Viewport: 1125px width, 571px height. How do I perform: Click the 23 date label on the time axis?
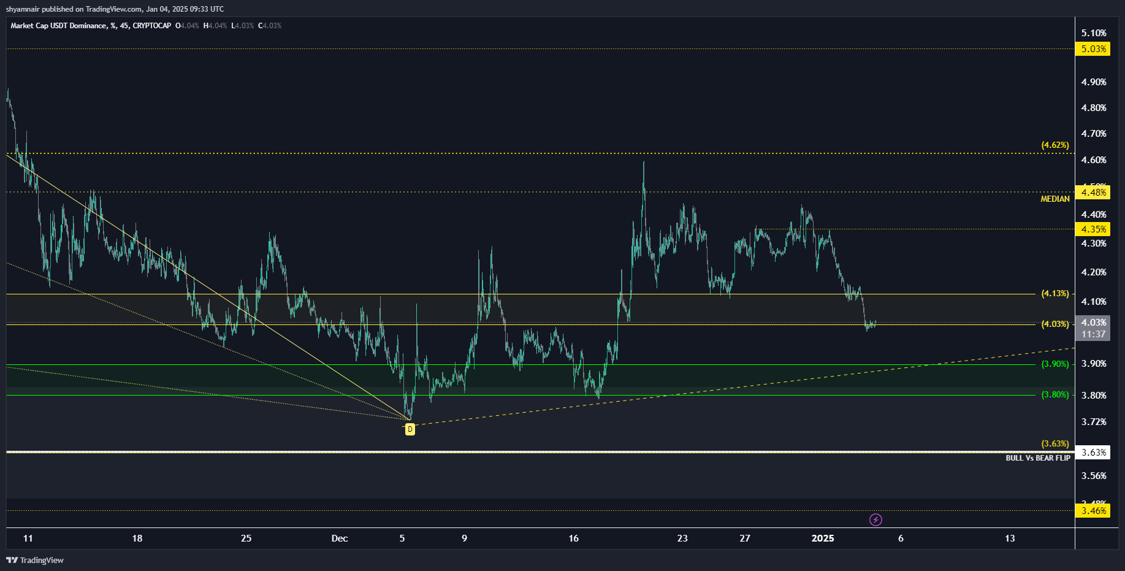pos(682,538)
